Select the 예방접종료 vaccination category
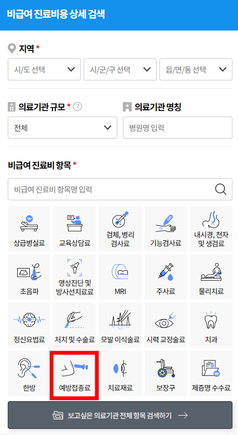Image resolution: width=238 pixels, height=435 pixels. (x=74, y=373)
